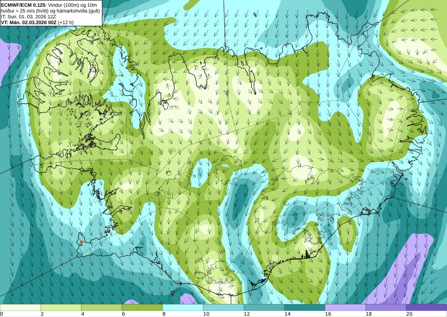447x317 pixels.
Task: Click the aqua 10–12 legend swatch
Action: click(223, 308)
